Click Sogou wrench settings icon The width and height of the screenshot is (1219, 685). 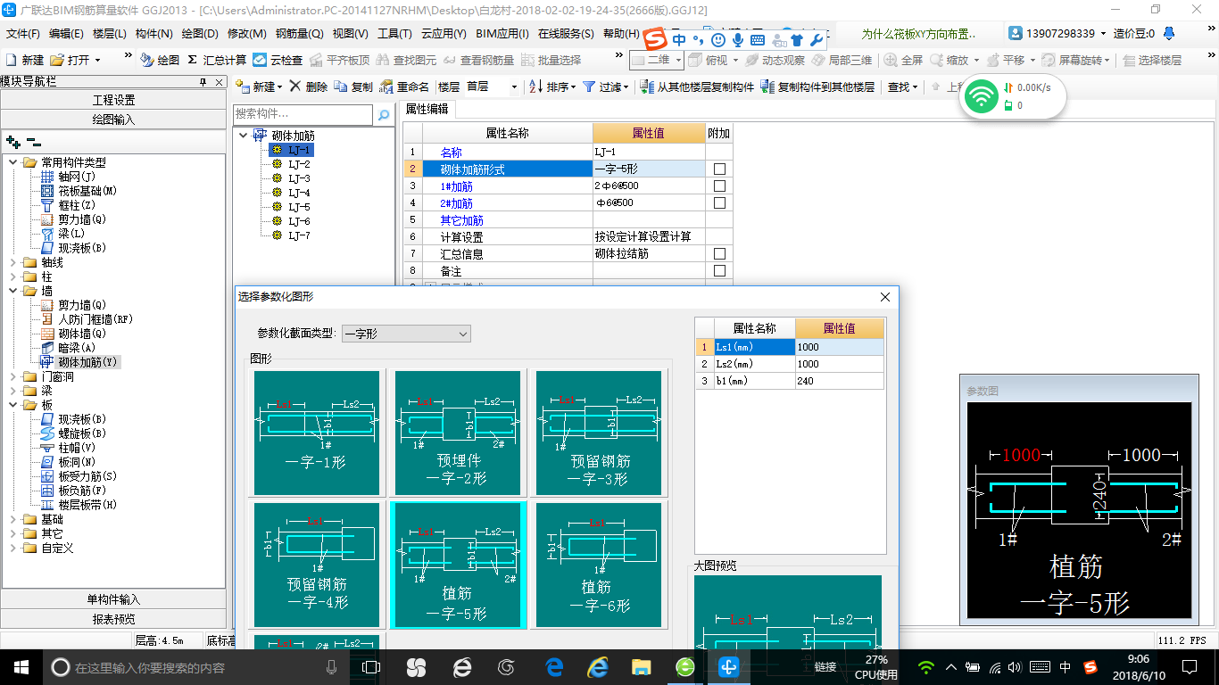coord(816,40)
